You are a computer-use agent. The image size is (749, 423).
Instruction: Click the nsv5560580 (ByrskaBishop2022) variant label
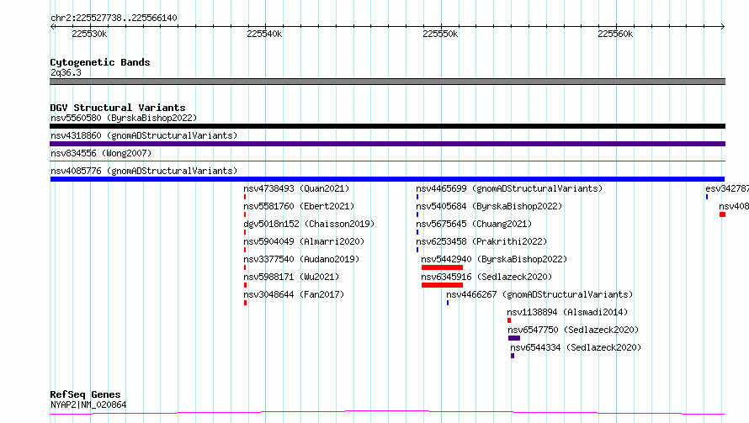[124, 118]
